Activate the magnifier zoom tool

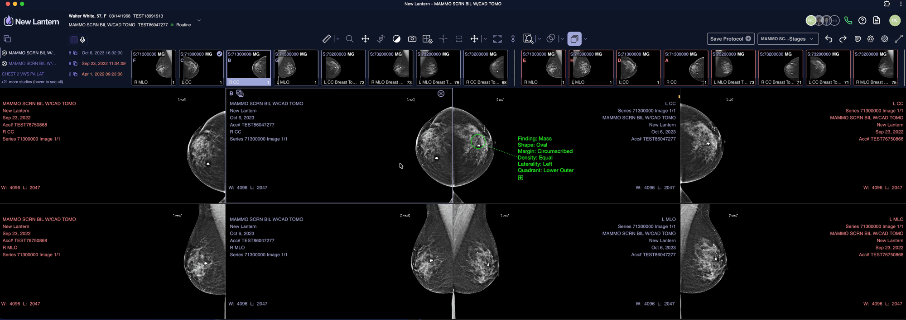point(350,39)
